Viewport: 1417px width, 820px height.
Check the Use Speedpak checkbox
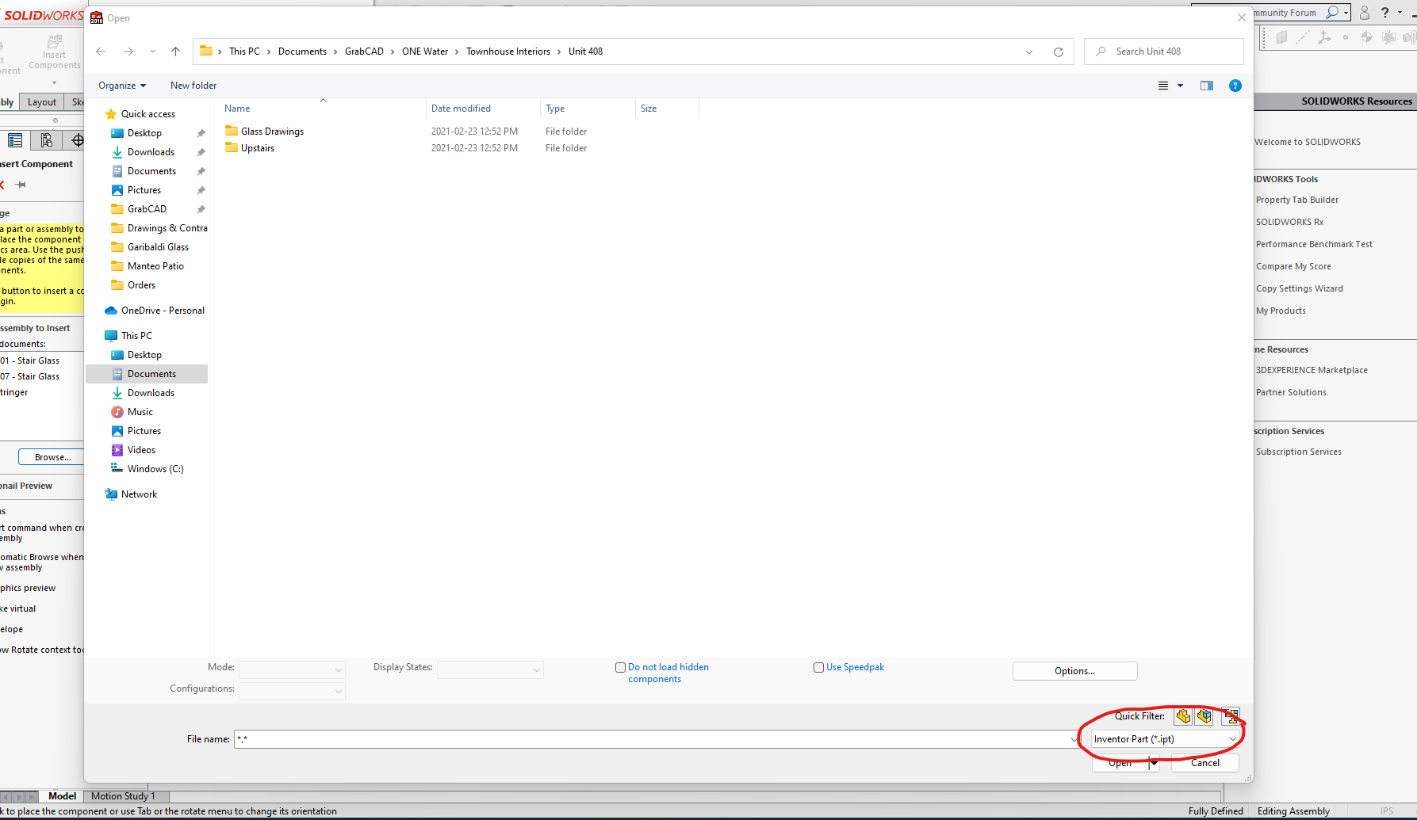click(818, 667)
